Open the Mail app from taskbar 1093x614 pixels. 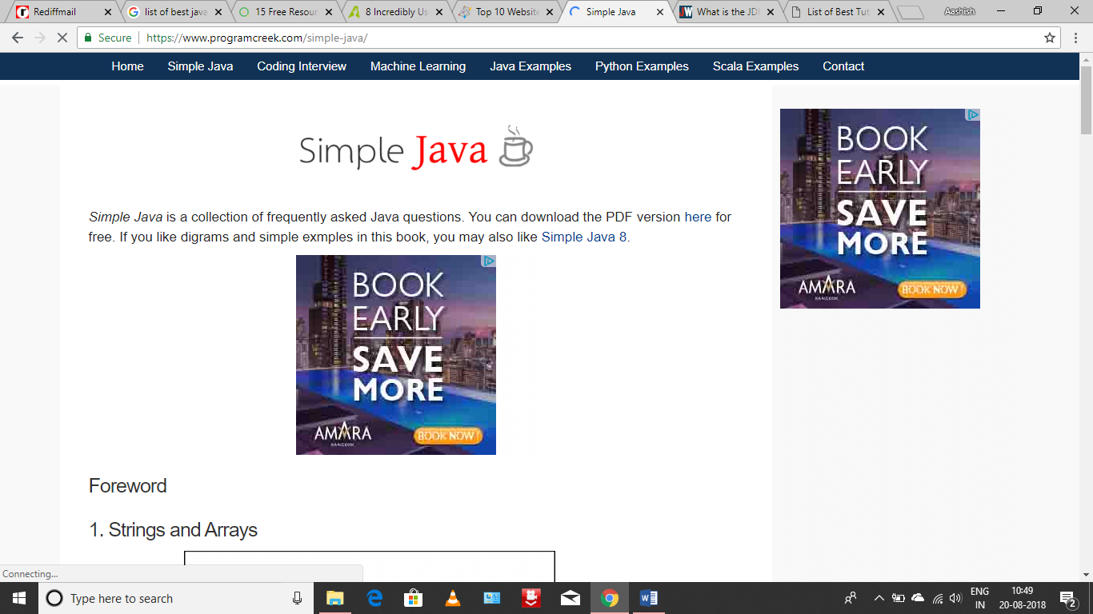coord(571,598)
